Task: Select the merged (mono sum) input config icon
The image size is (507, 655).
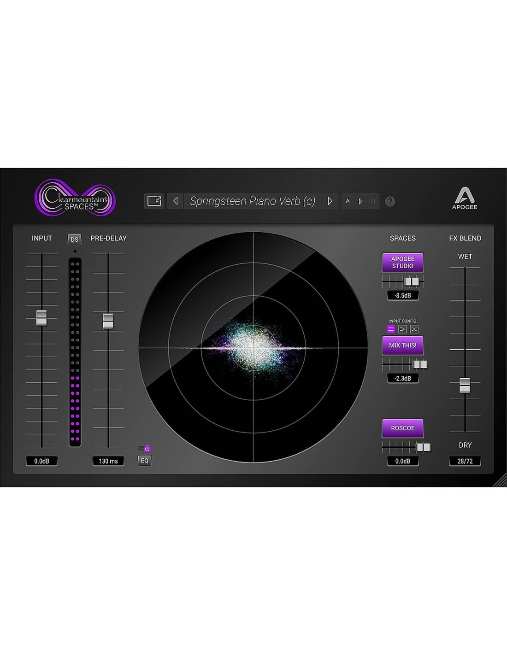Action: coord(402,329)
